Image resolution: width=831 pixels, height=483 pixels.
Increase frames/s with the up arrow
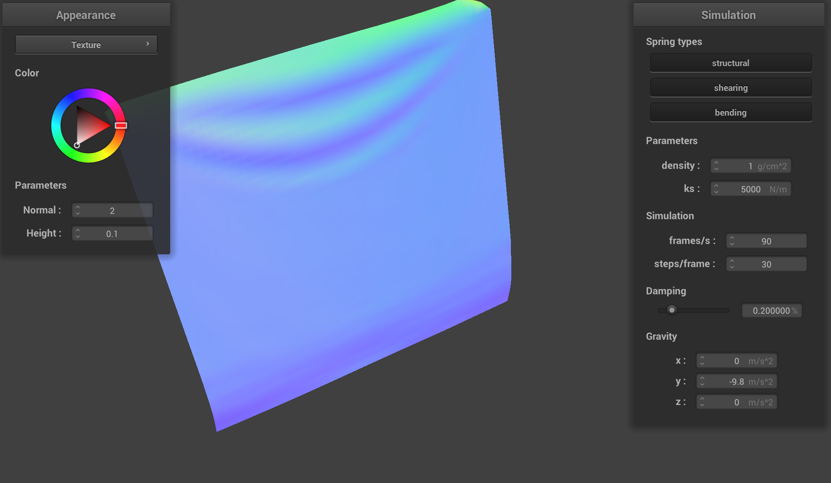(732, 237)
